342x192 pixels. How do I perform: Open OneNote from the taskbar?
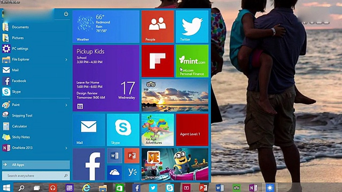click(253, 188)
